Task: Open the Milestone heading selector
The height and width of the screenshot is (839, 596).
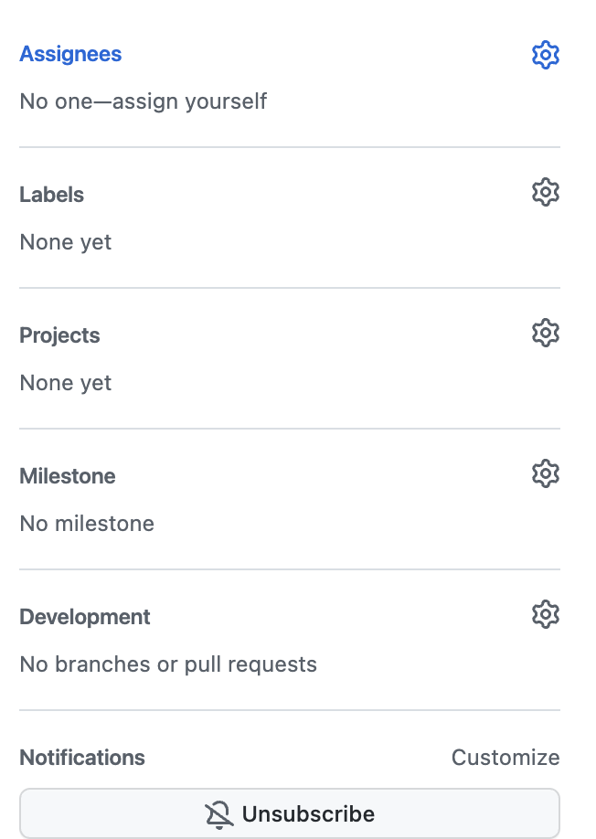Action: (x=68, y=476)
